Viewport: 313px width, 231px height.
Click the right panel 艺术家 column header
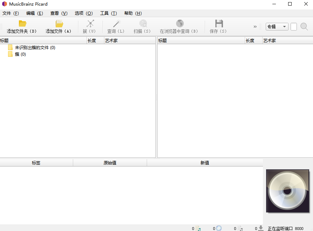coord(288,41)
